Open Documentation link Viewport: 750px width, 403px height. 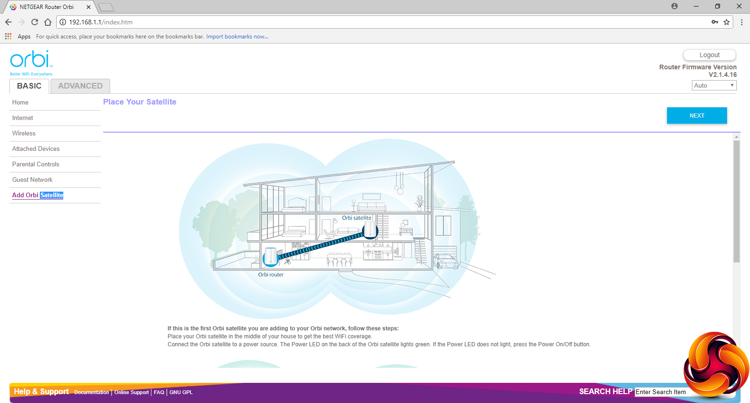[x=91, y=392]
